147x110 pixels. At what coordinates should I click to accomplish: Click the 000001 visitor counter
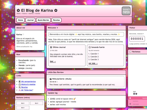[137, 39]
